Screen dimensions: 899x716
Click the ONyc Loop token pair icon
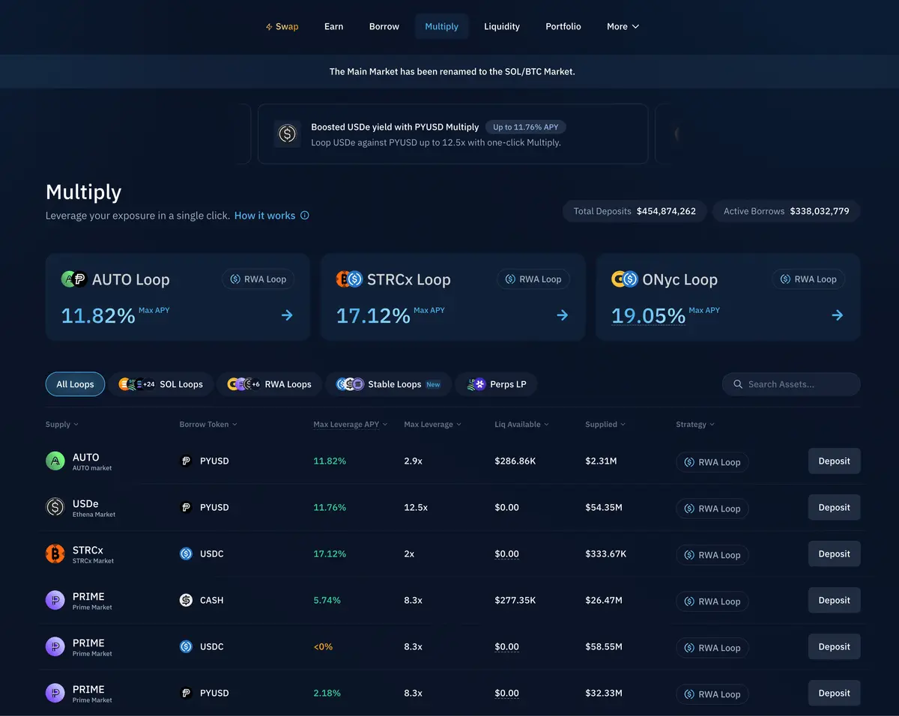[625, 279]
